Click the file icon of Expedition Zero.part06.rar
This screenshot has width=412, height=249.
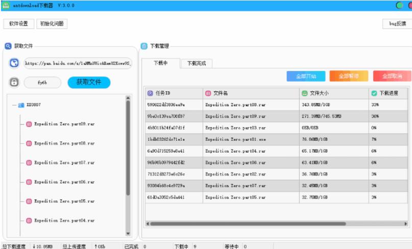29,182
